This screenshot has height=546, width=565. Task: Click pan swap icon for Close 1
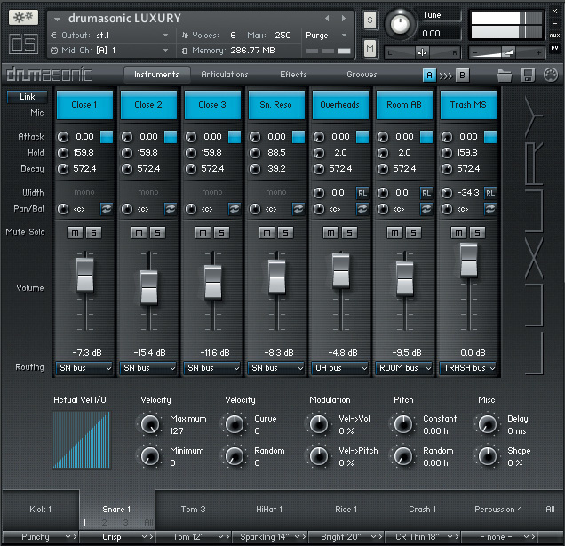pyautogui.click(x=107, y=209)
